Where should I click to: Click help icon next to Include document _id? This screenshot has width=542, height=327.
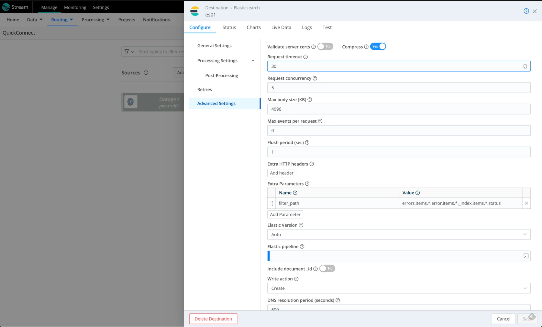[315, 269]
